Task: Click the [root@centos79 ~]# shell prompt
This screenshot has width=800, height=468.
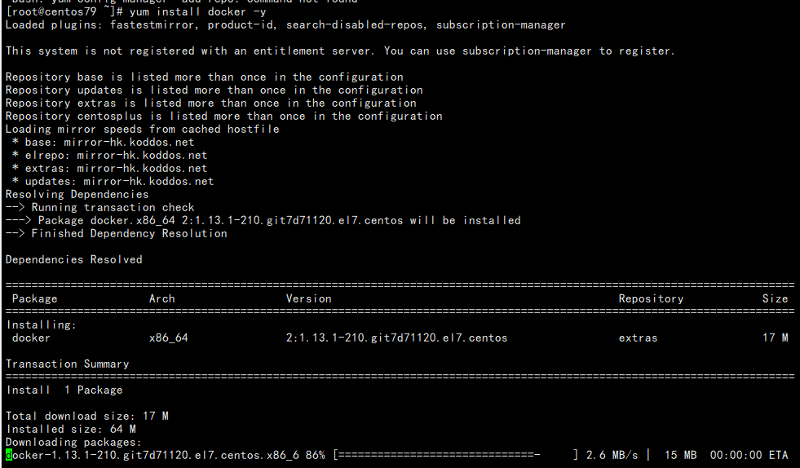Action: point(60,11)
